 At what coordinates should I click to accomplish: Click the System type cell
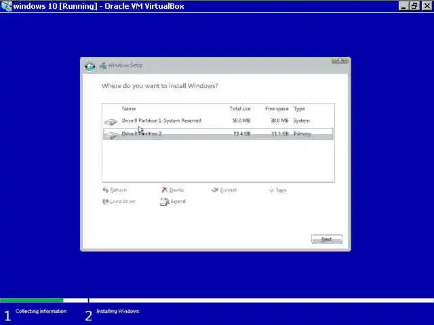tap(302, 121)
